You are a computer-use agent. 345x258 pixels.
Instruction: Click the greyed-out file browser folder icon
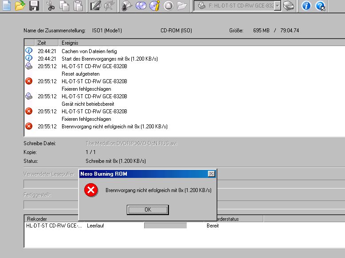pos(182,6)
